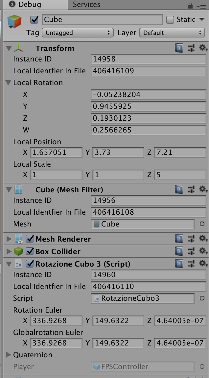Click the Local Rotation Y value field
This screenshot has height=378, width=209.
pos(149,106)
